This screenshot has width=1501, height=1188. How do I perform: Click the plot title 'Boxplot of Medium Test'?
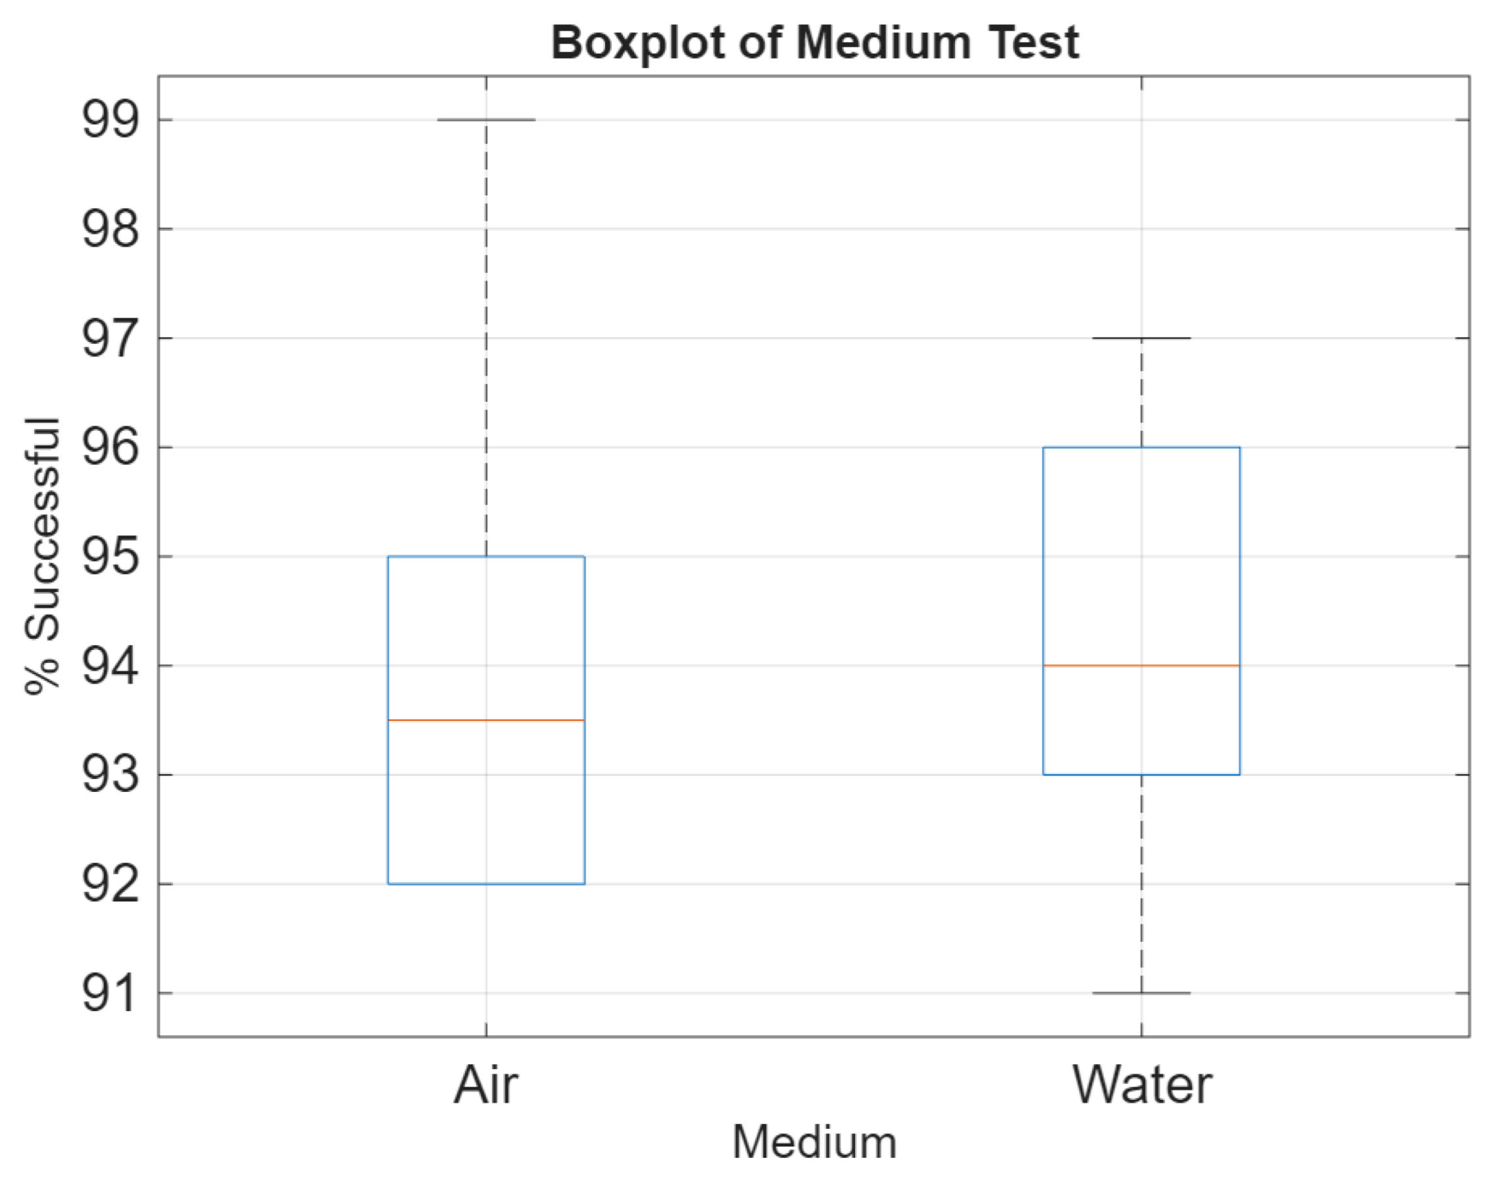814,42
